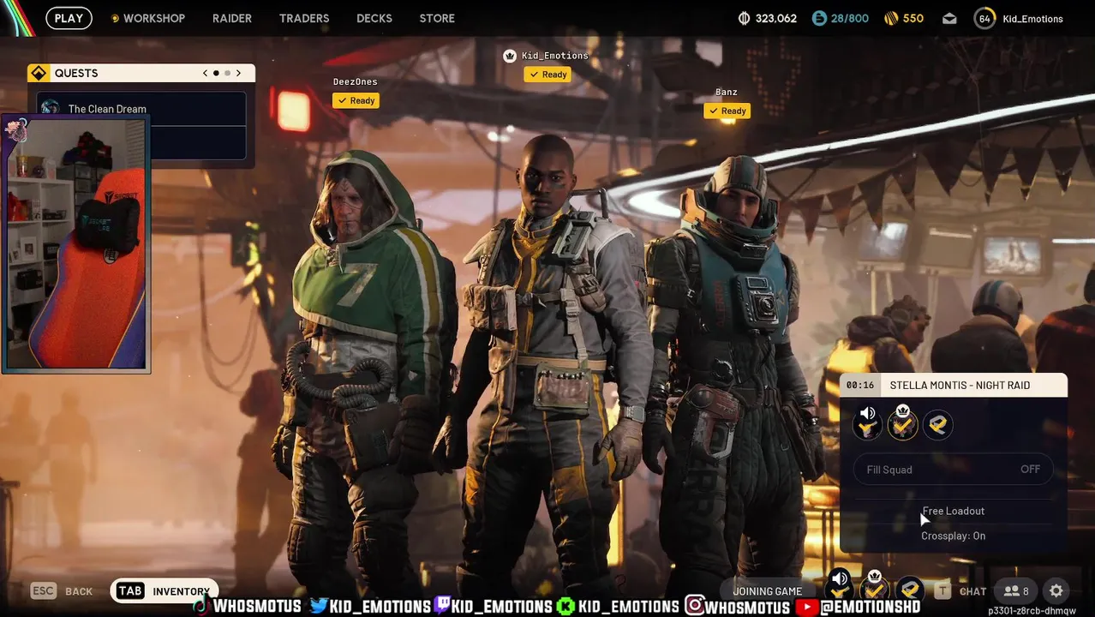
Task: Open The Clean Dream quest
Action: (141, 109)
